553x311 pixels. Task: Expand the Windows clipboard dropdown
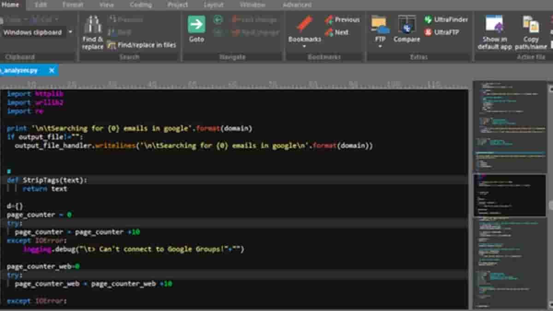pyautogui.click(x=71, y=32)
